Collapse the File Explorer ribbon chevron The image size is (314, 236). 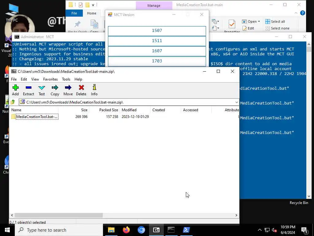296,13
